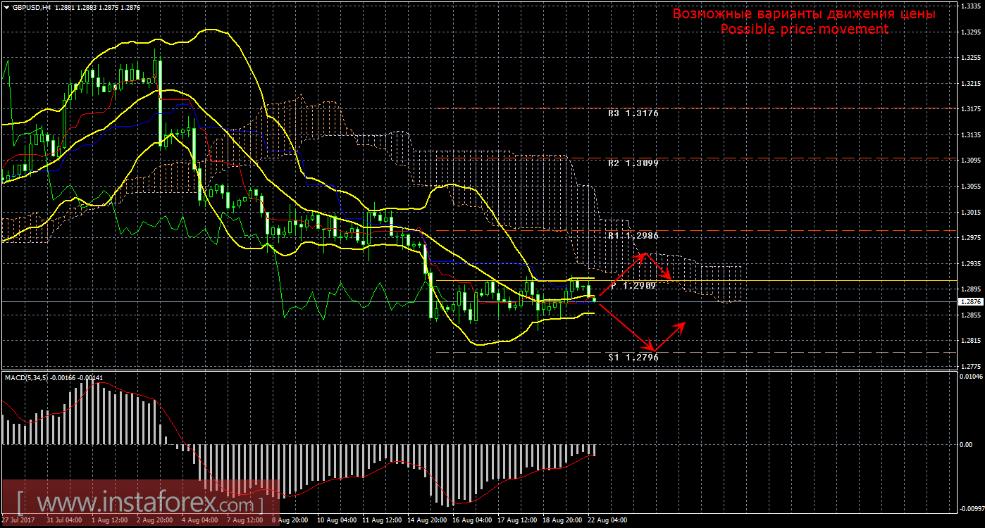Click the 8 Aug 20:00 time axis label
The image size is (985, 528).
(290, 521)
